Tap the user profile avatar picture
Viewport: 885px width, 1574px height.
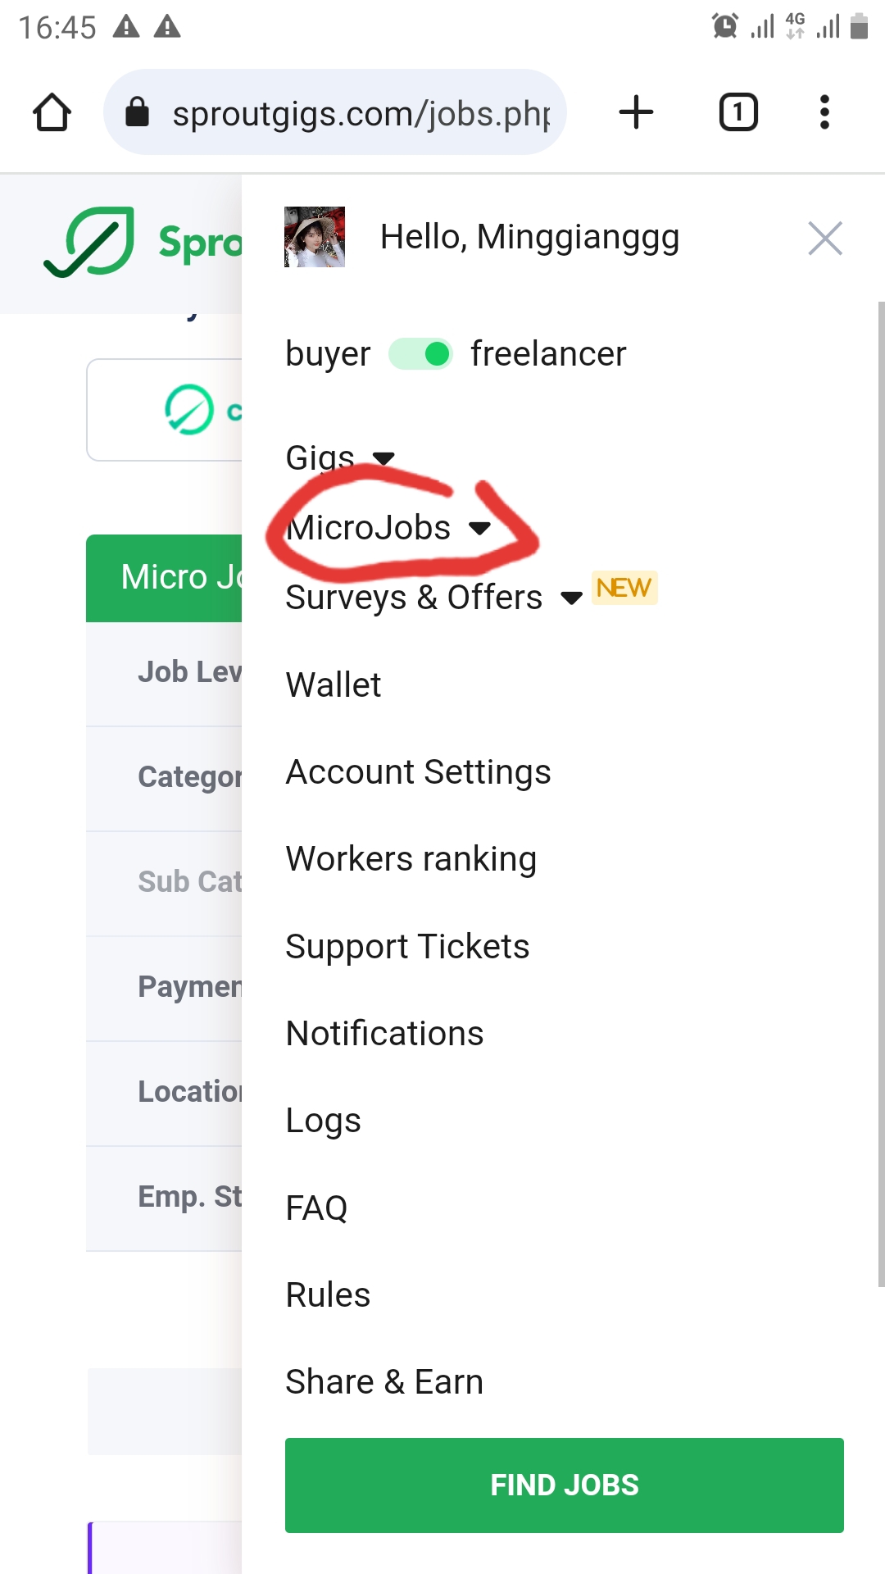(314, 237)
